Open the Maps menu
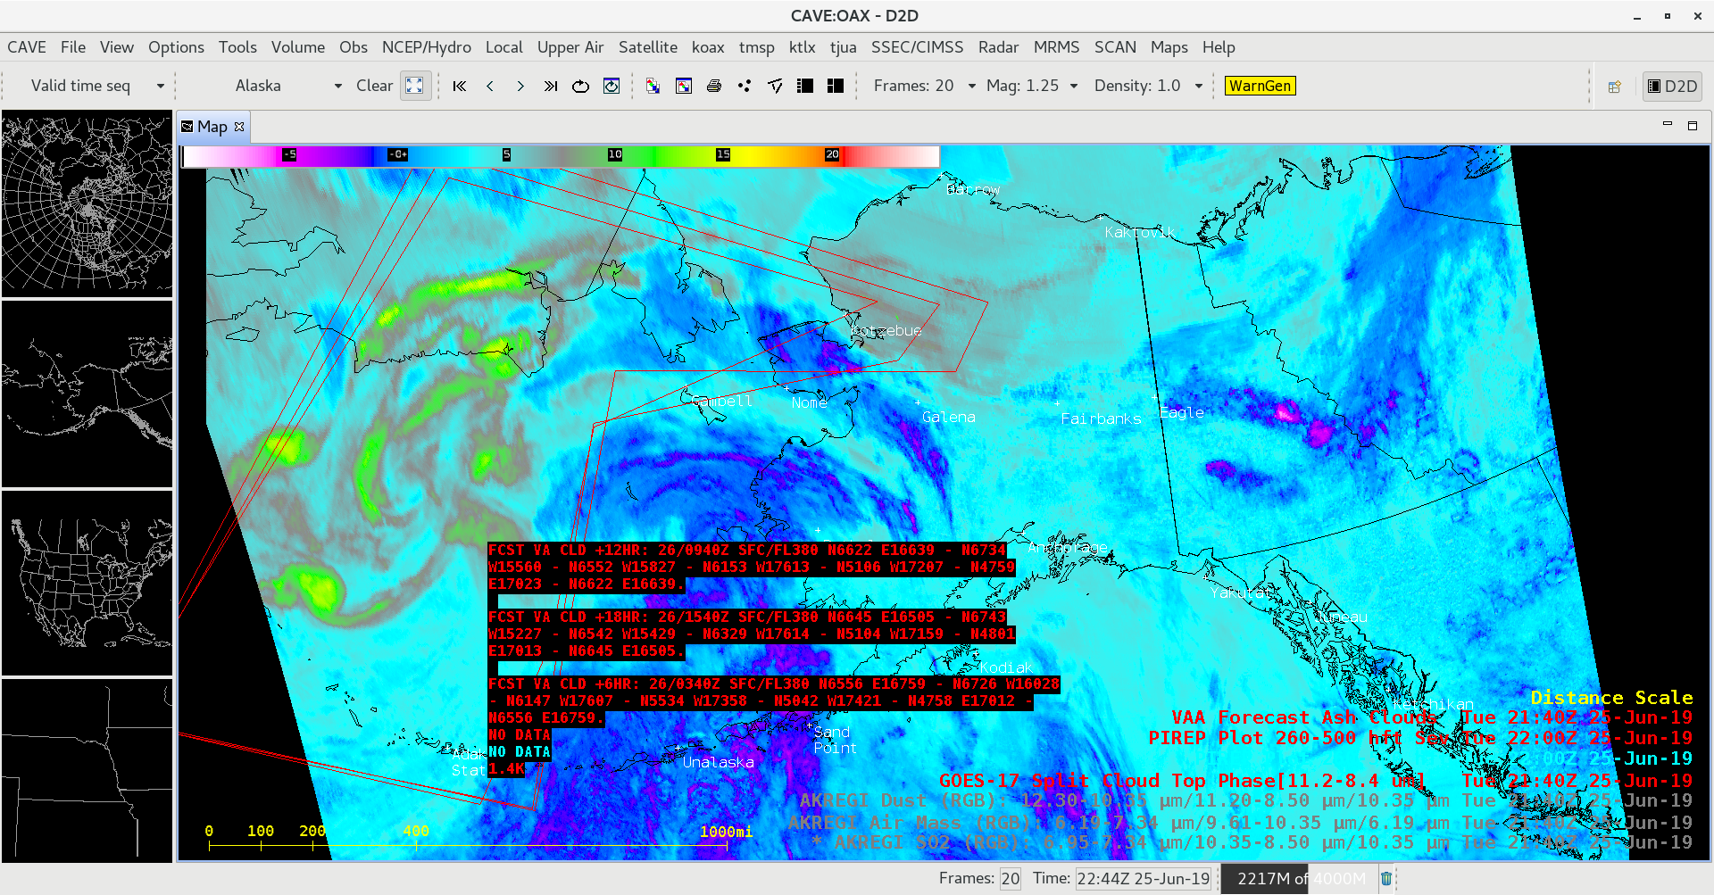This screenshot has width=1714, height=895. [x=1169, y=47]
